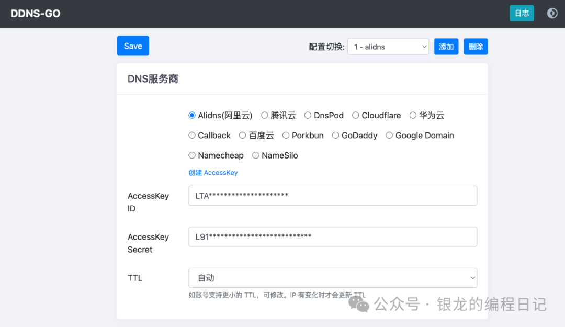The height and width of the screenshot is (327, 565).
Task: Open the 日志 logs button
Action: tap(522, 14)
